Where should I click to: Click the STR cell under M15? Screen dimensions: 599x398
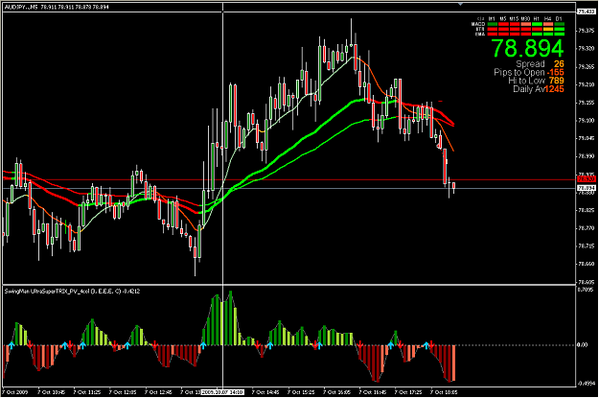point(515,29)
